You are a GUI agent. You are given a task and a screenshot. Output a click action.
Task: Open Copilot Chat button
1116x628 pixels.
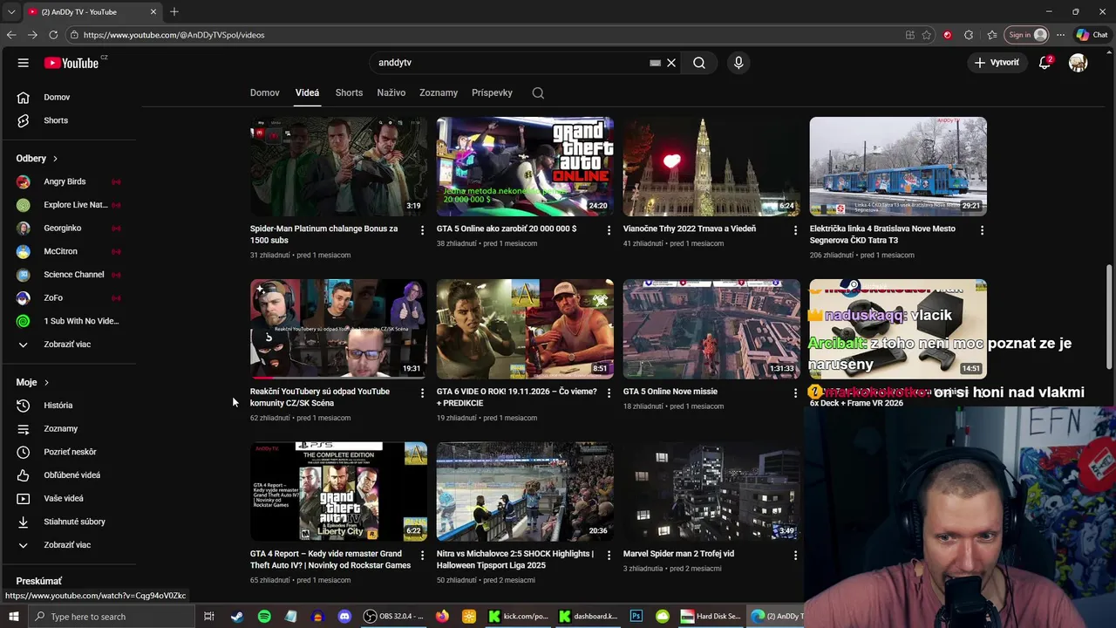(1092, 35)
